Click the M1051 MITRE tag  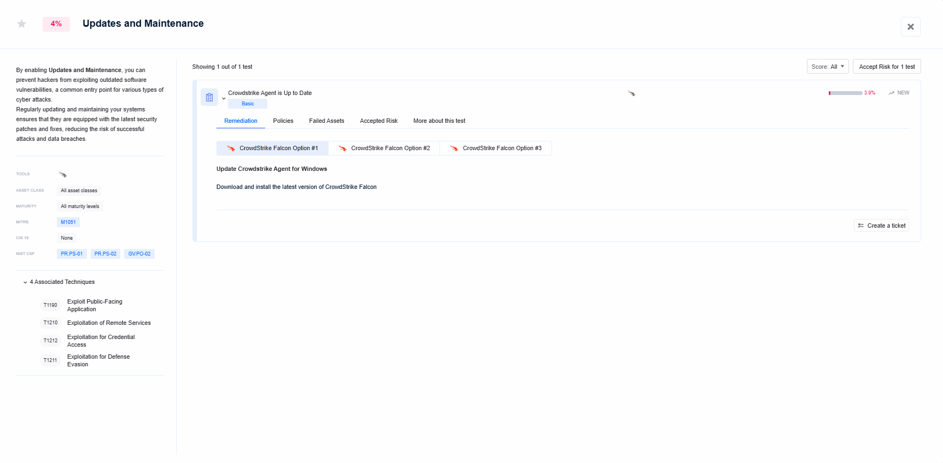pyautogui.click(x=68, y=222)
